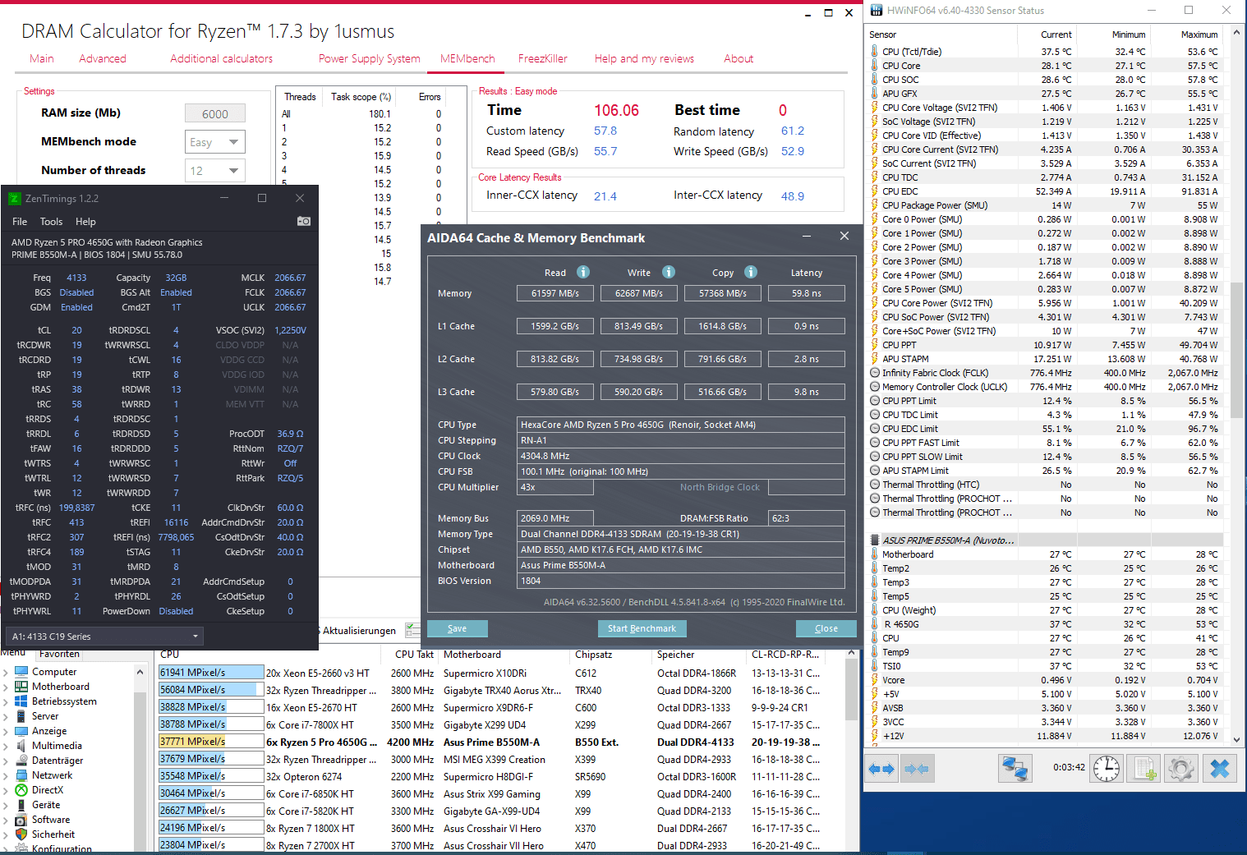Open Number of threads dropdown

pyautogui.click(x=215, y=171)
